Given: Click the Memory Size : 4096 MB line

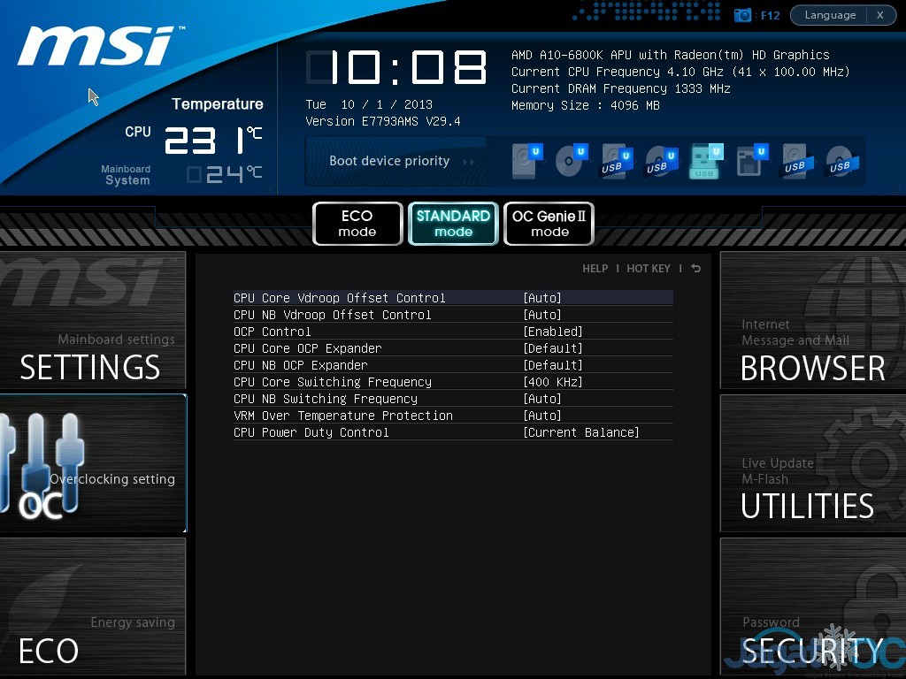Looking at the screenshot, I should click(586, 105).
